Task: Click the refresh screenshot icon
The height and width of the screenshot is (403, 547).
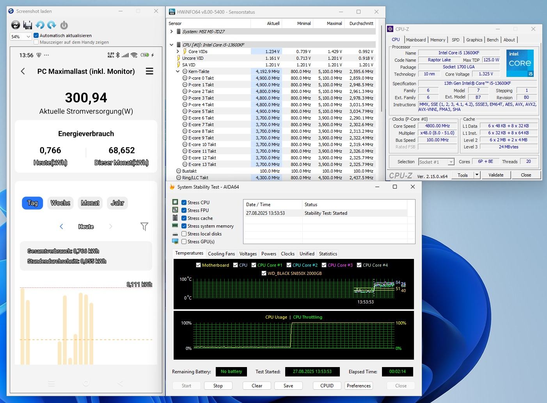Action: (16, 25)
